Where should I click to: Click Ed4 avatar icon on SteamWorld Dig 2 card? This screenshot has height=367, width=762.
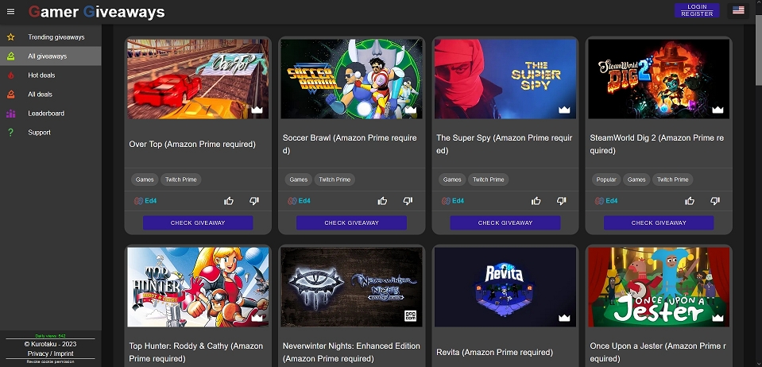coord(599,201)
